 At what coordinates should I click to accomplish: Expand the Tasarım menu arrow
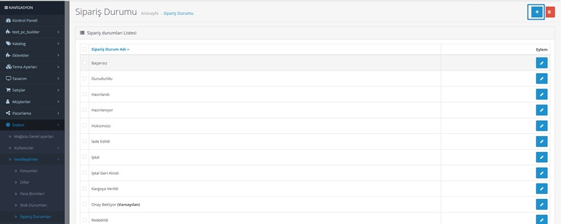[58, 79]
